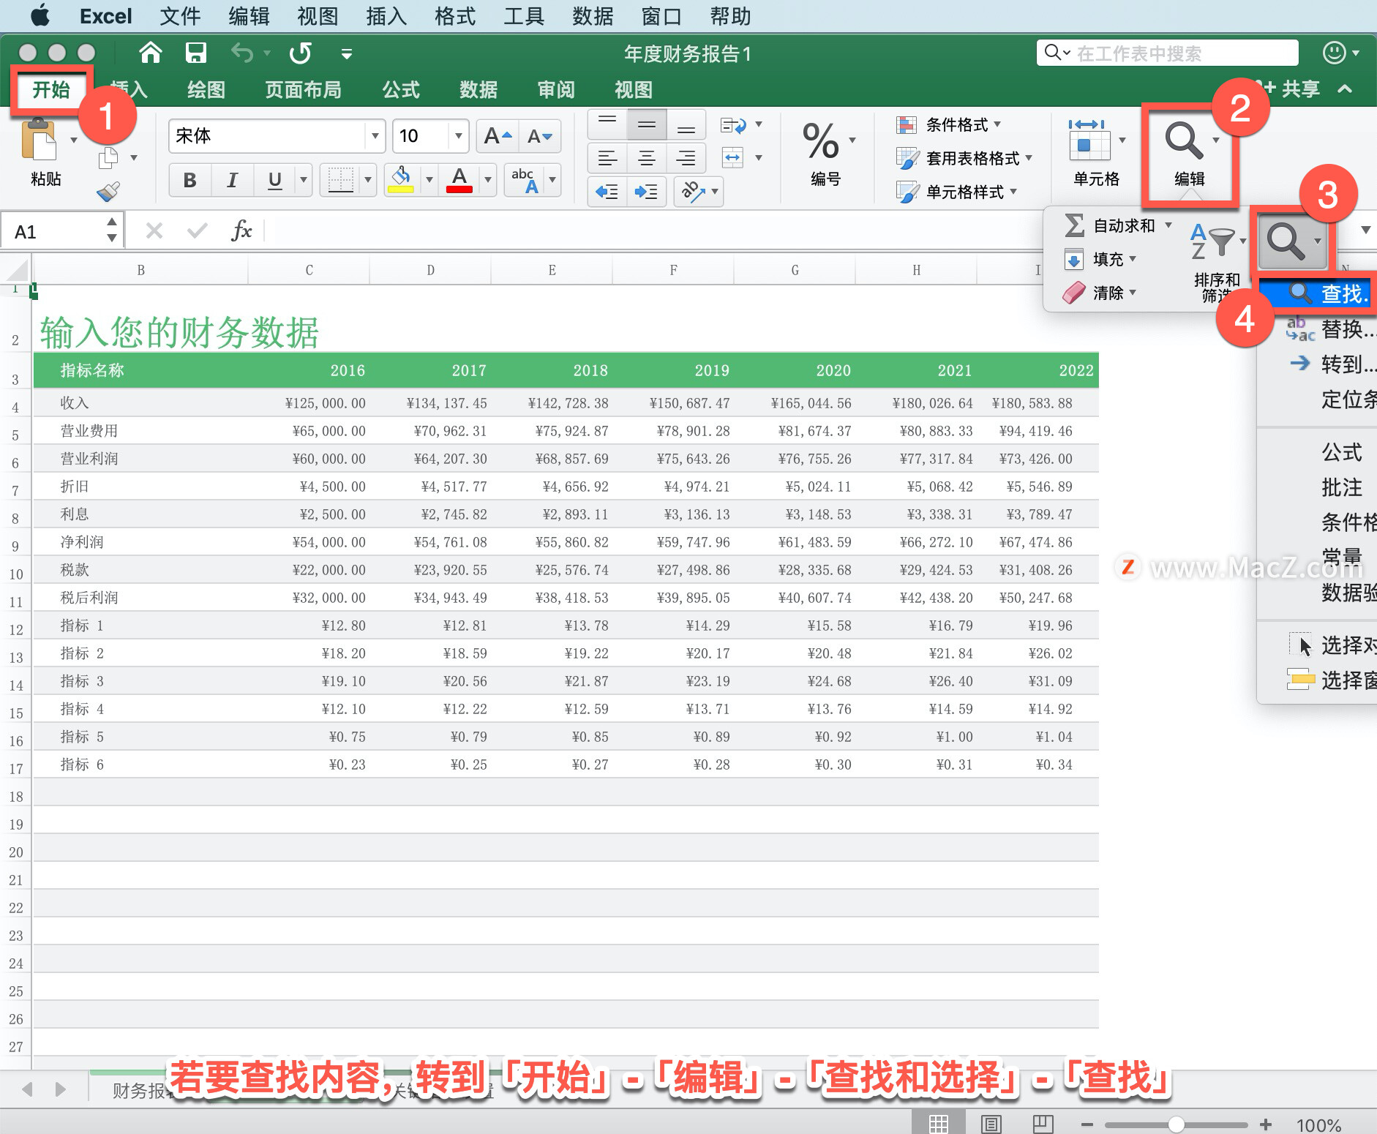Click the insert function fx icon
The height and width of the screenshot is (1134, 1377).
coord(241,231)
